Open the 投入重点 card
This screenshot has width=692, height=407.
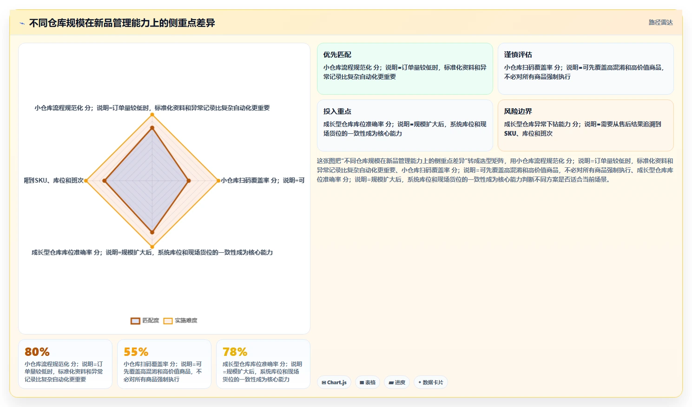pos(405,125)
